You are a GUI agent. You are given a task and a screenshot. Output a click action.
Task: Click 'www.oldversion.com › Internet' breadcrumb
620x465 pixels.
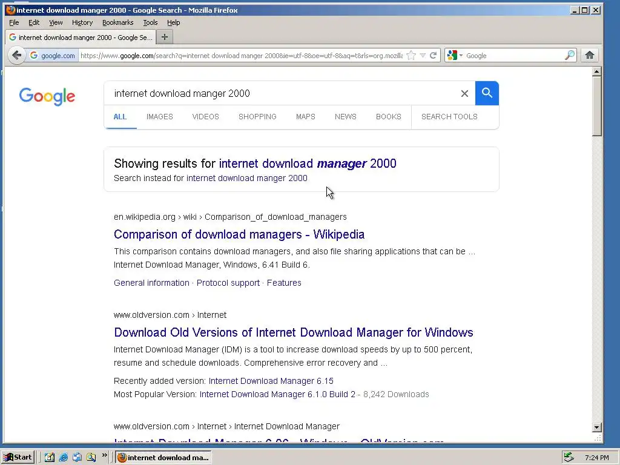(170, 315)
